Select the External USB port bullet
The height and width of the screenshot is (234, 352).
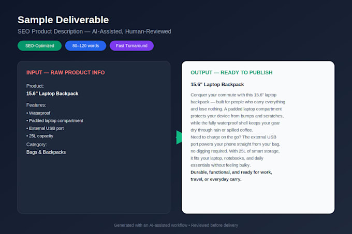pyautogui.click(x=45, y=128)
